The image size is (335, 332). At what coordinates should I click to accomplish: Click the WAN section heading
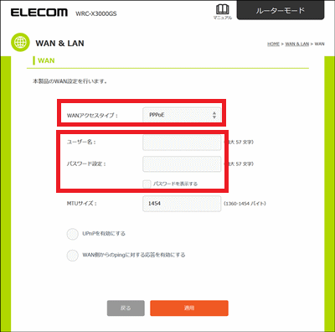click(x=46, y=60)
